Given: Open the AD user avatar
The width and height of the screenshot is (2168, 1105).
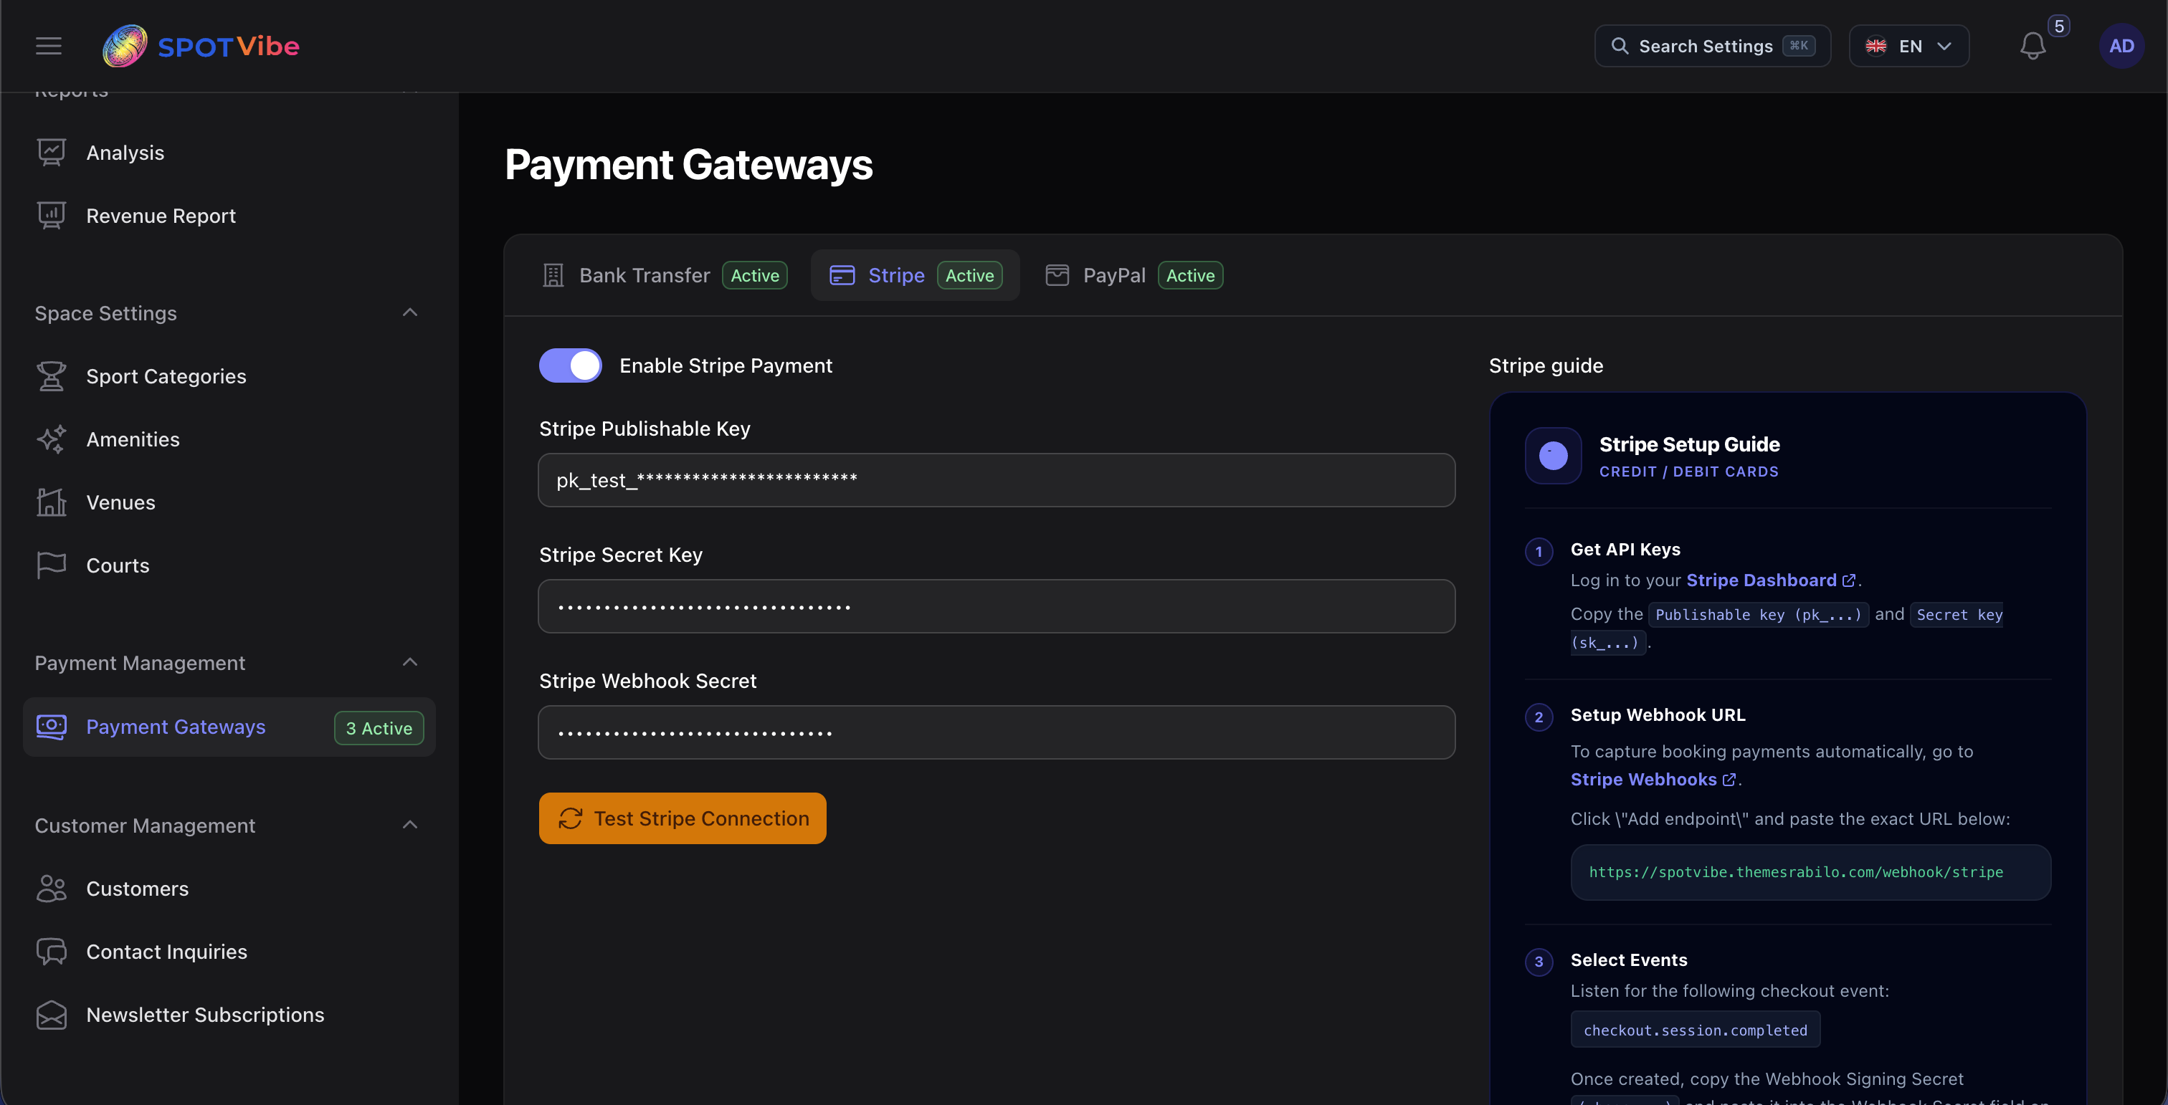Looking at the screenshot, I should tap(2121, 45).
